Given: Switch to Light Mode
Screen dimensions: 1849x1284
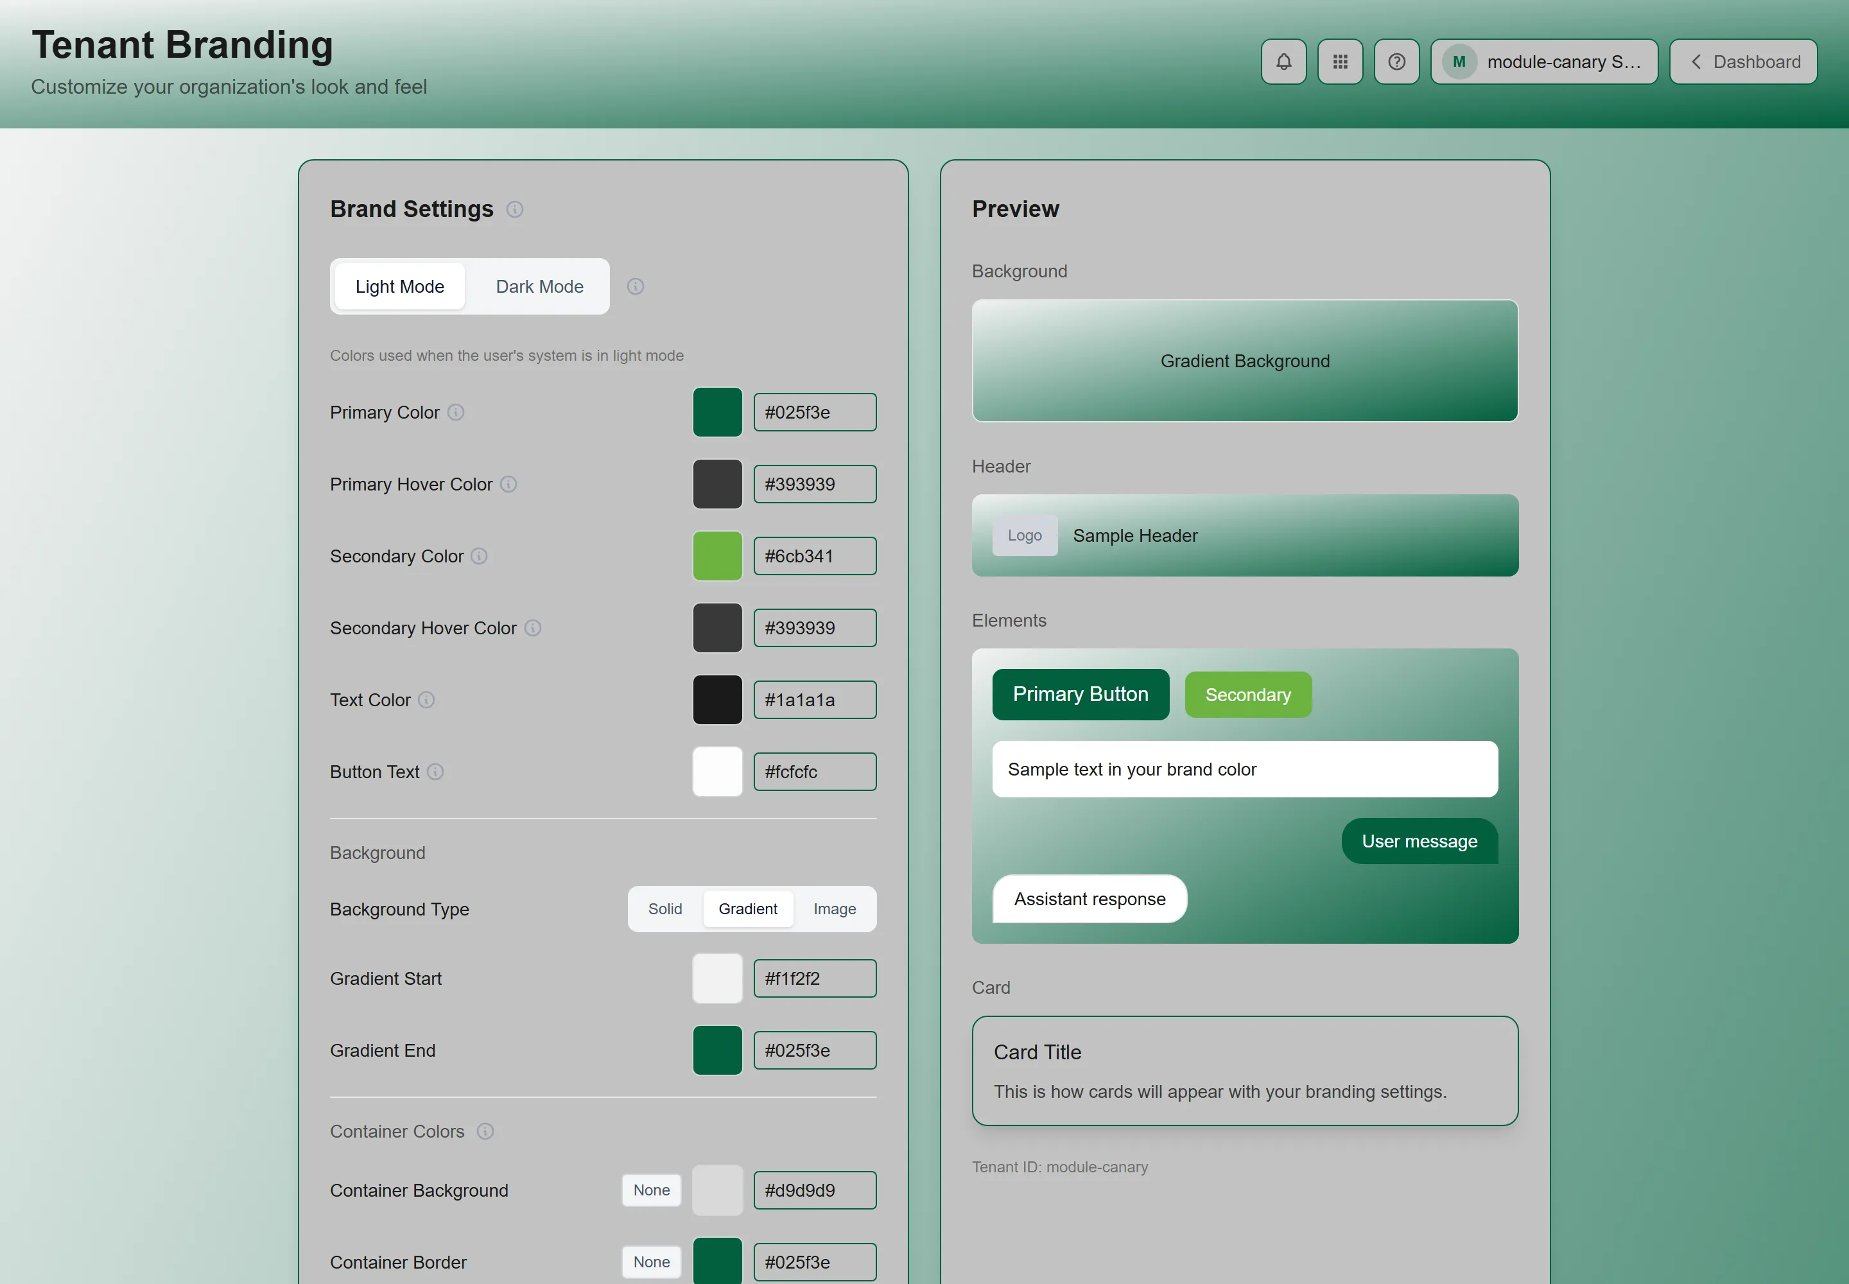Looking at the screenshot, I should click(x=400, y=286).
